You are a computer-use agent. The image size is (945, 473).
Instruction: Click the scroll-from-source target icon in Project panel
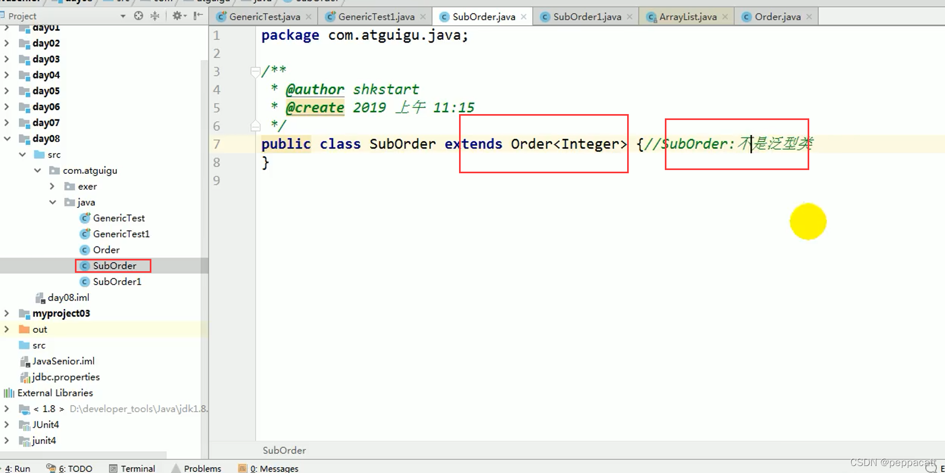coord(138,16)
